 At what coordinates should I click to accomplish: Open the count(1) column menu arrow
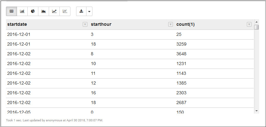coord(249,25)
